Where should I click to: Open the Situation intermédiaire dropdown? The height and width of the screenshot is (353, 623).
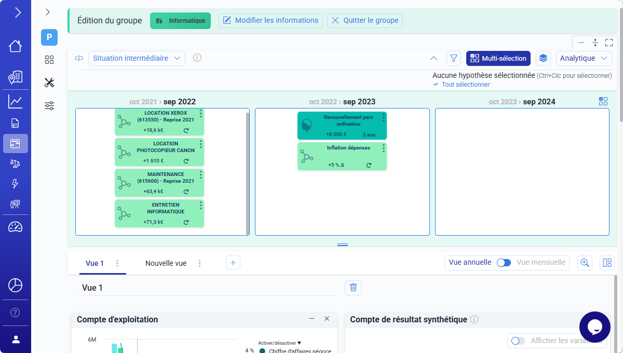coord(137,59)
